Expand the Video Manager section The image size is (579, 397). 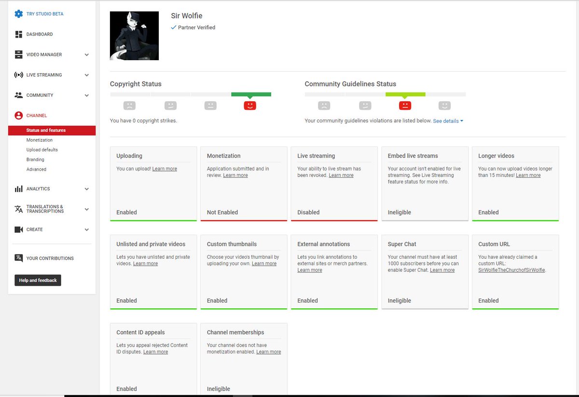[x=87, y=55]
